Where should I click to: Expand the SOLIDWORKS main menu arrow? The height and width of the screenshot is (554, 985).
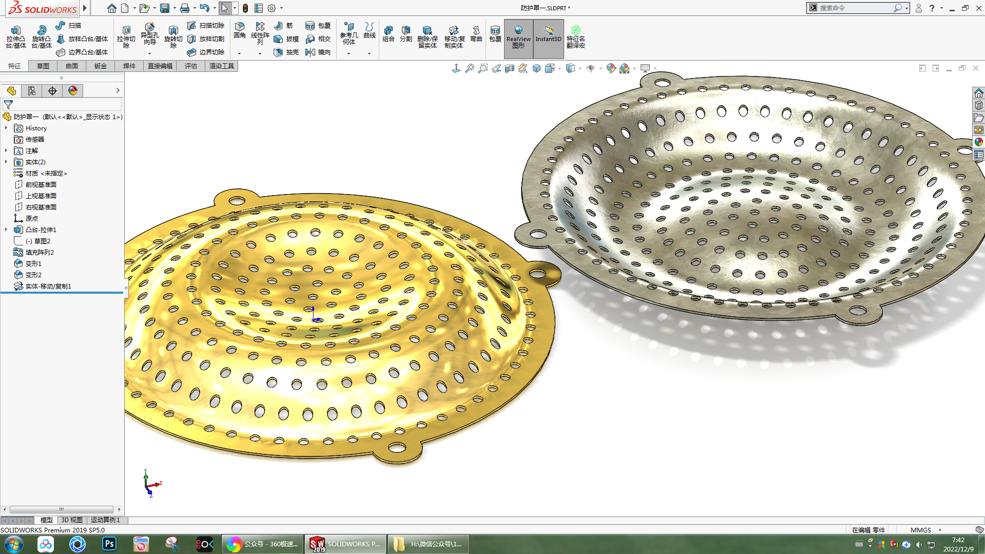(85, 8)
